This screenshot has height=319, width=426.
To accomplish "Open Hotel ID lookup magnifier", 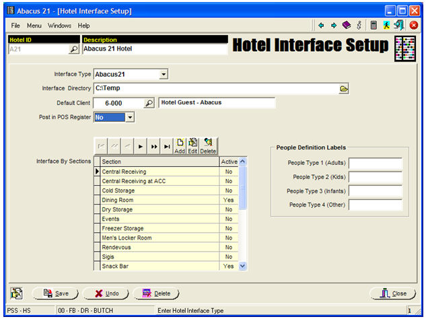I will pos(74,49).
